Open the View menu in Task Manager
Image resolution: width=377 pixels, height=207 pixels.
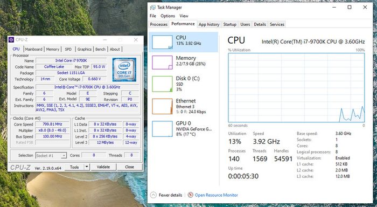click(184, 16)
